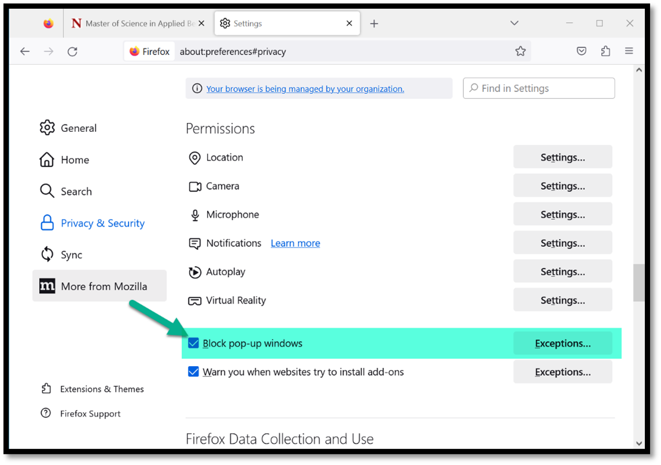Viewport: 661px width, 465px height.
Task: Close the Settings tab
Action: (x=349, y=24)
